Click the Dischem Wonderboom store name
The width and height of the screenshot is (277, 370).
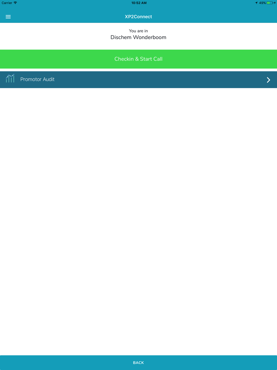(x=138, y=37)
